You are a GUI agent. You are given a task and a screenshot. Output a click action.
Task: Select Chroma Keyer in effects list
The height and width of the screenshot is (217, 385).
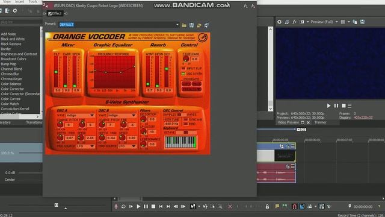(x=11, y=79)
